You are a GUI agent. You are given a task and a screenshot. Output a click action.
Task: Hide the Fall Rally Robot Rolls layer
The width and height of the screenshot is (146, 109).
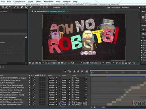pyautogui.click(x=29, y=80)
